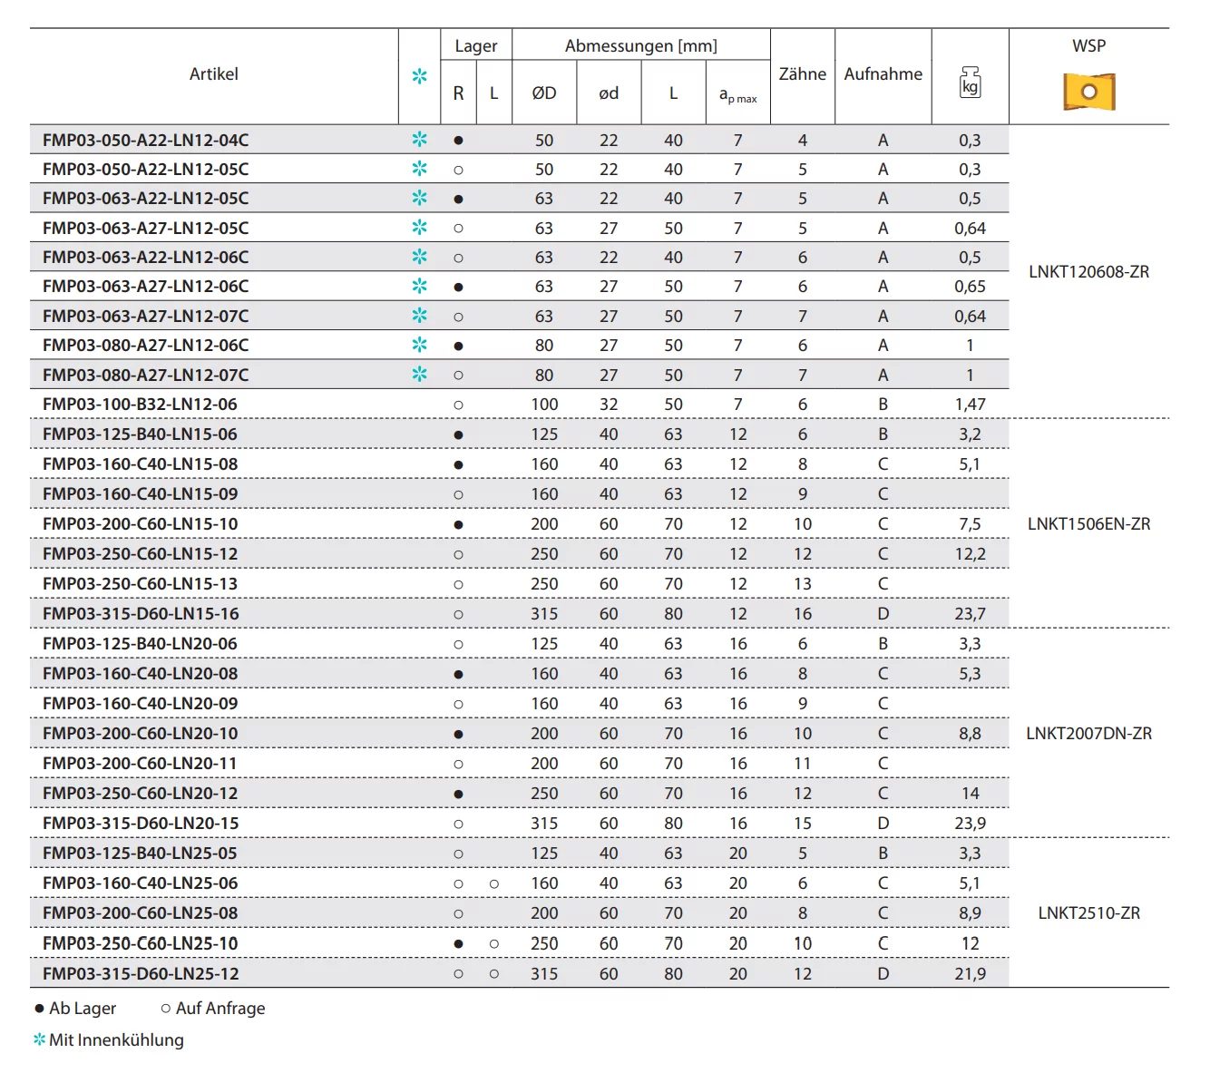Click the Zähne column header
Screen dimensions: 1210x1073
pos(802,74)
